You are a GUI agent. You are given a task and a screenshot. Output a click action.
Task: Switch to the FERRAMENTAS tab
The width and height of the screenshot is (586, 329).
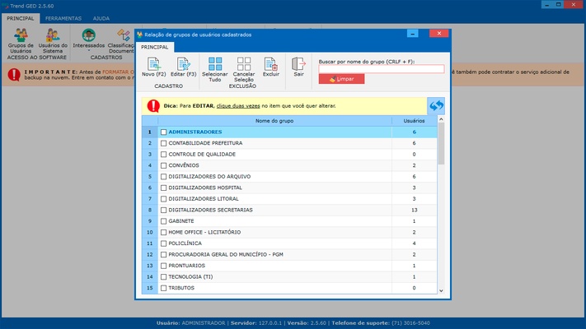click(63, 17)
